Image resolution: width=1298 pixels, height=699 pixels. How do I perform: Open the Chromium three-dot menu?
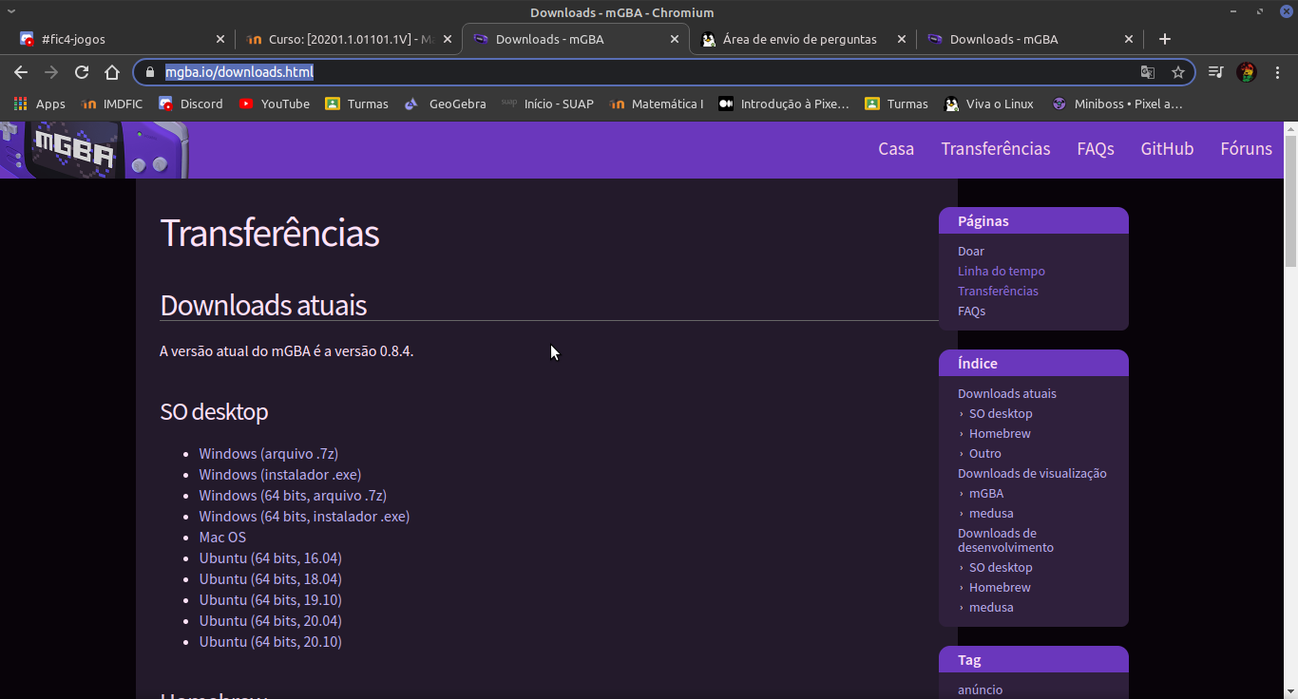click(1278, 72)
